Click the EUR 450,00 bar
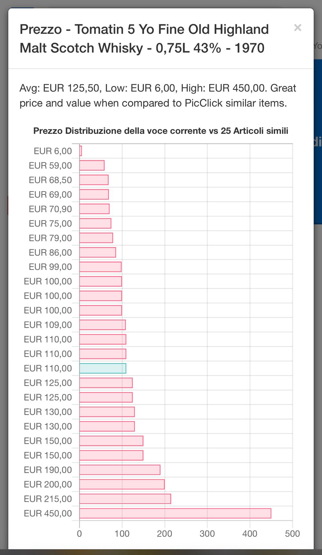This screenshot has height=555, width=322. tap(175, 513)
